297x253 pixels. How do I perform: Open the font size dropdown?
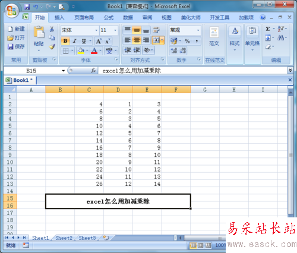coord(115,30)
